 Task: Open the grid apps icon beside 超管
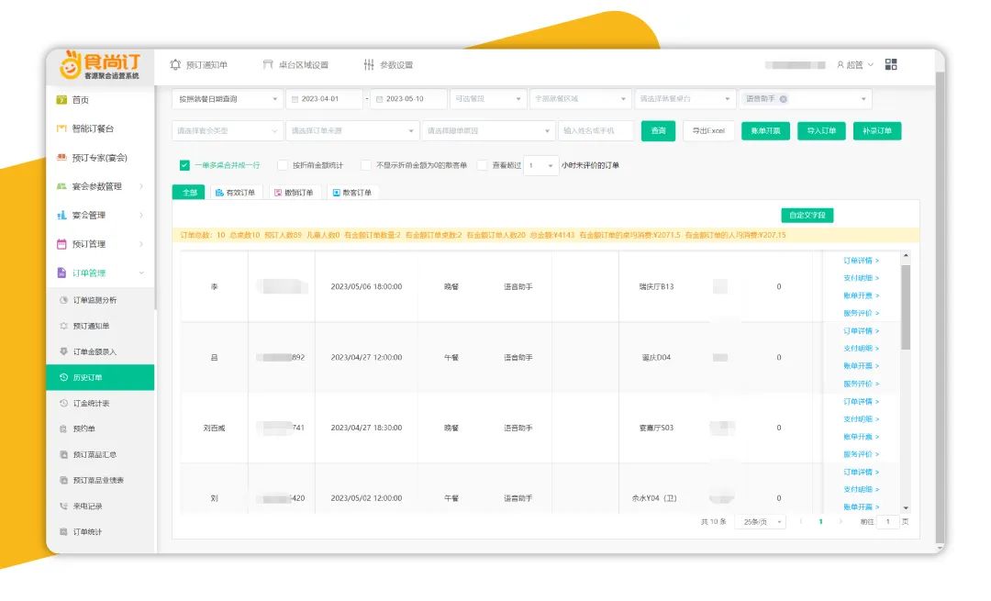coord(891,64)
